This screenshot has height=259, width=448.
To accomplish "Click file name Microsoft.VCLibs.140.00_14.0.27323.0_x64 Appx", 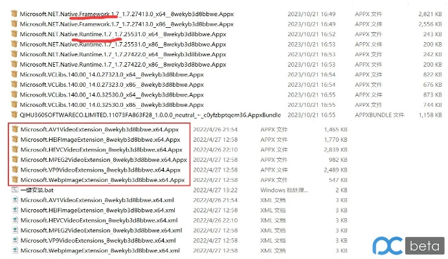I will 112,74.
